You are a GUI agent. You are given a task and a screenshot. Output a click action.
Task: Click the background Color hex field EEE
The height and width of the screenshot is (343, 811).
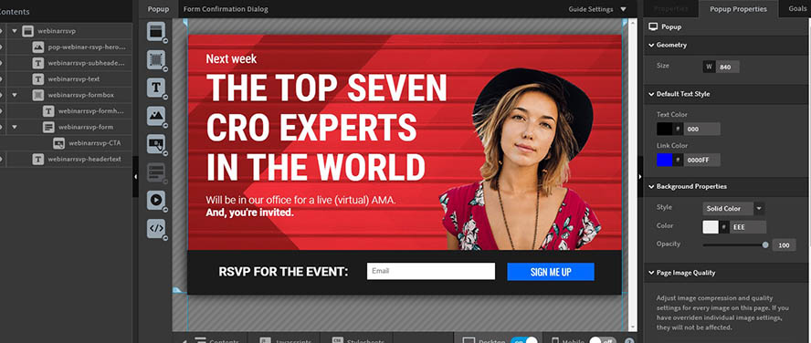tap(748, 227)
